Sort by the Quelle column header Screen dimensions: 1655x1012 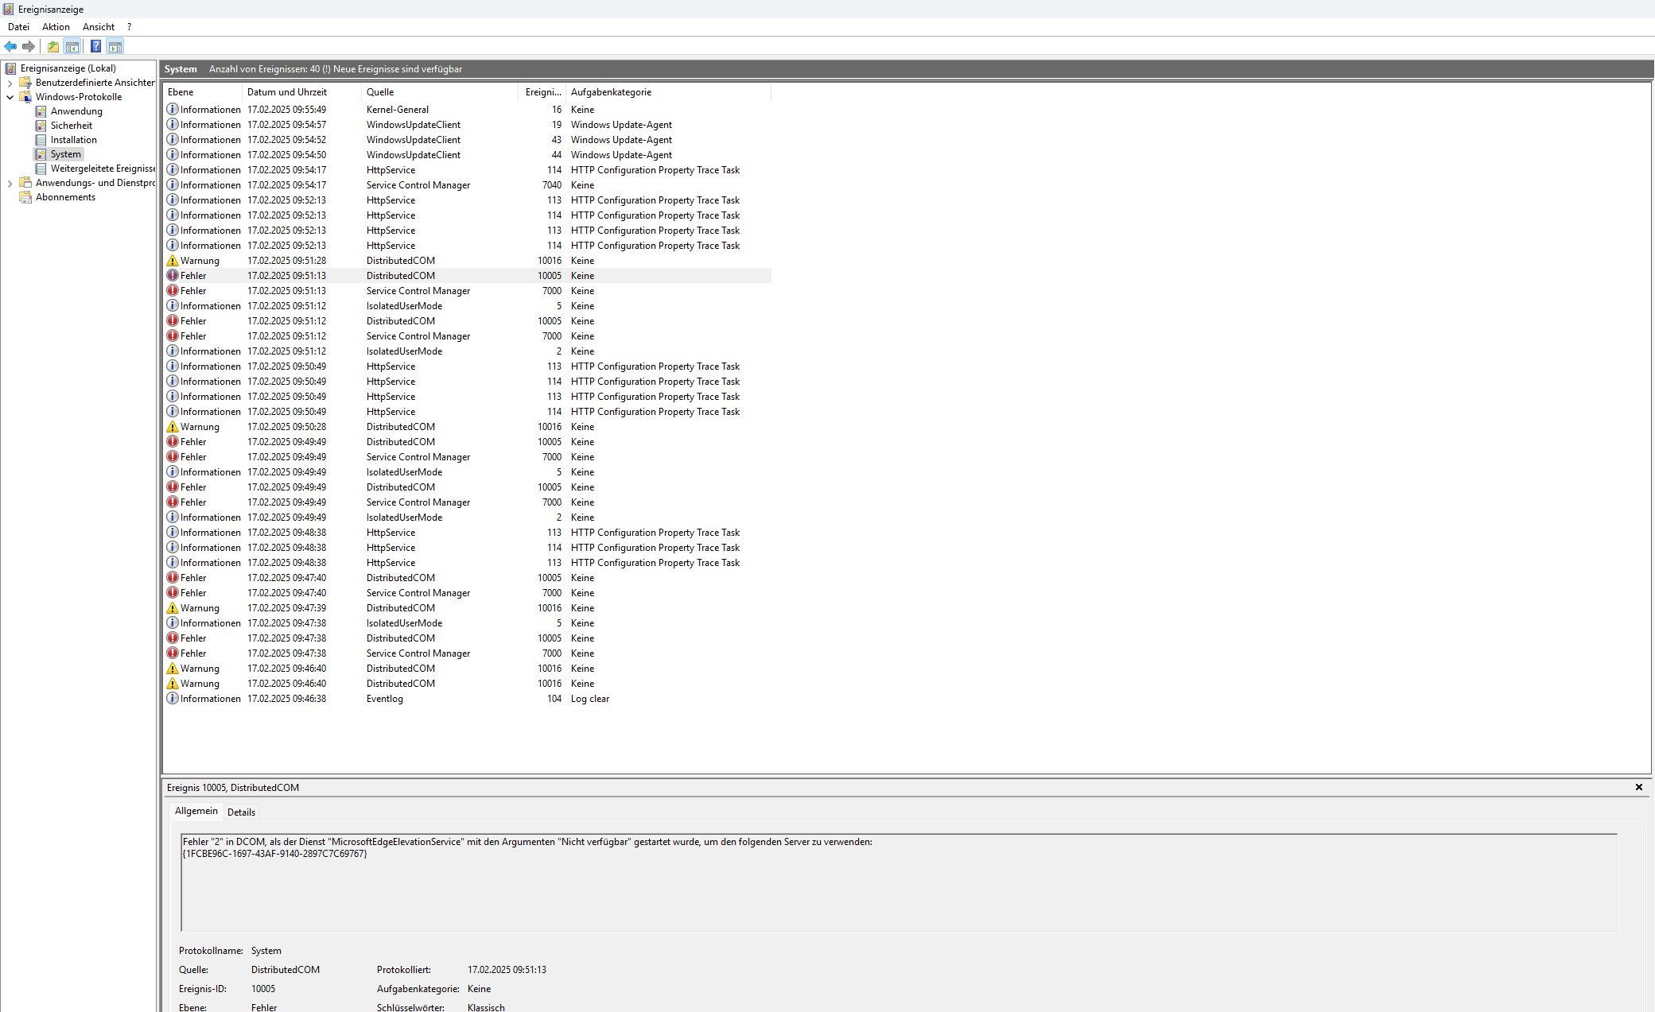click(380, 92)
